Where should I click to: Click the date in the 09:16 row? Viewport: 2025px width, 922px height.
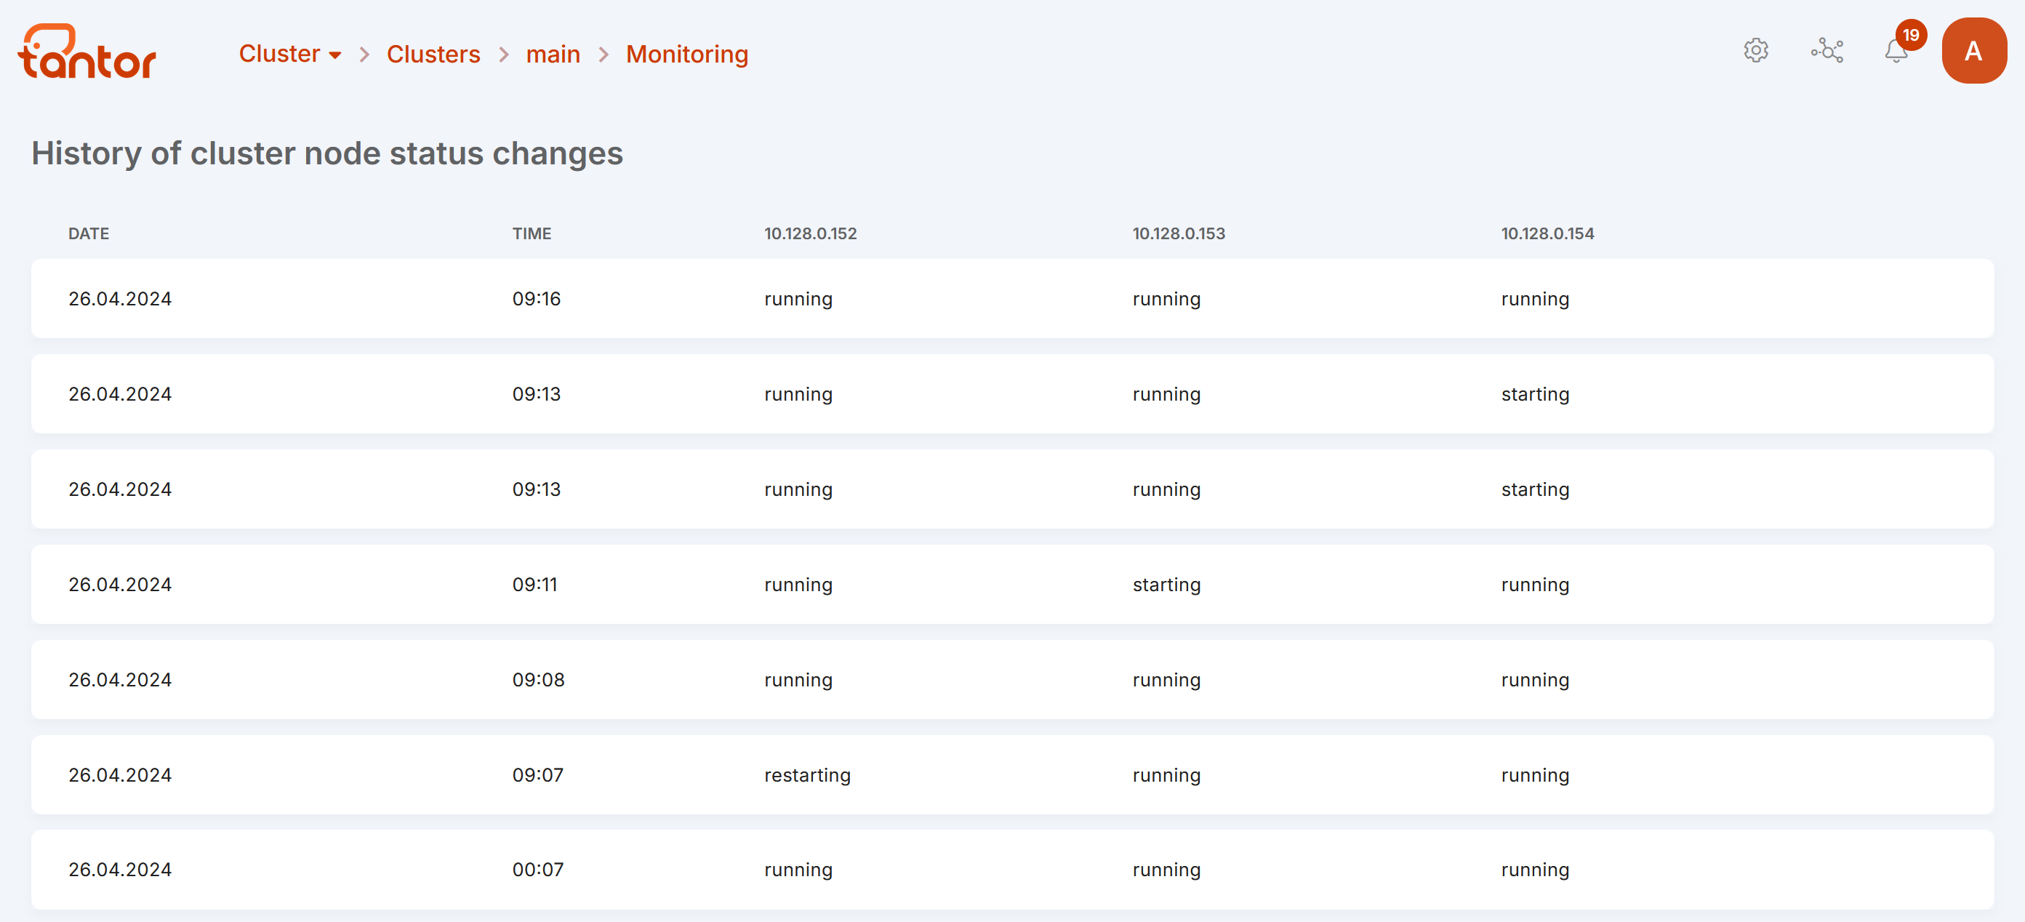[119, 299]
